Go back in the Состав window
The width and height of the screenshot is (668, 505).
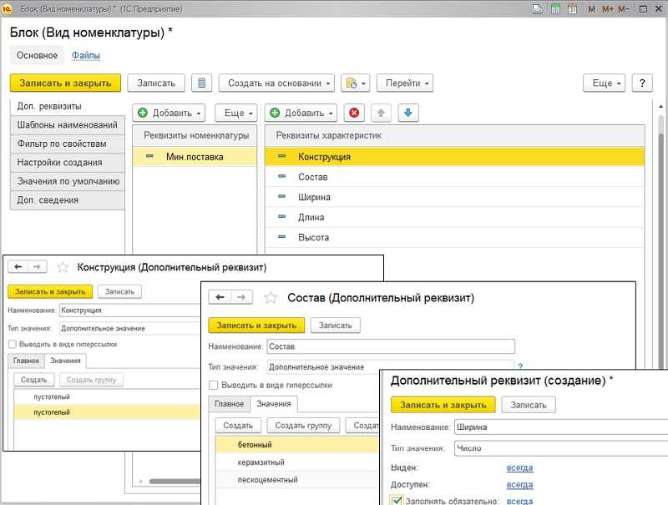(220, 297)
